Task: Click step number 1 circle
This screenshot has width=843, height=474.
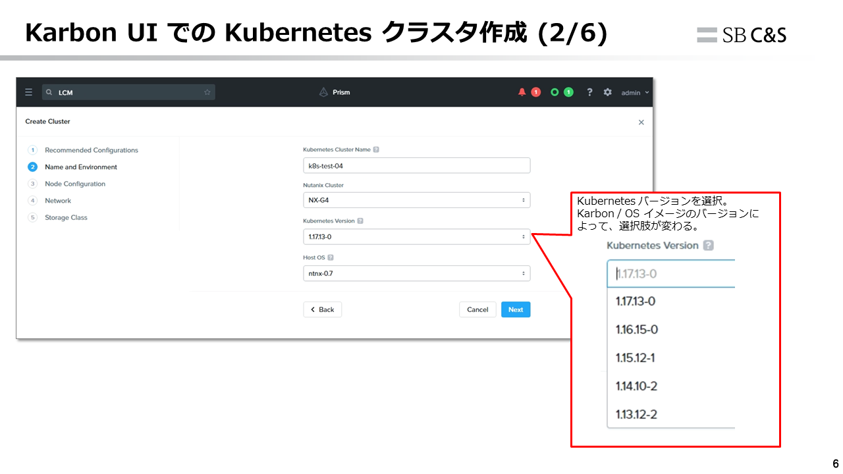Action: tap(32, 150)
